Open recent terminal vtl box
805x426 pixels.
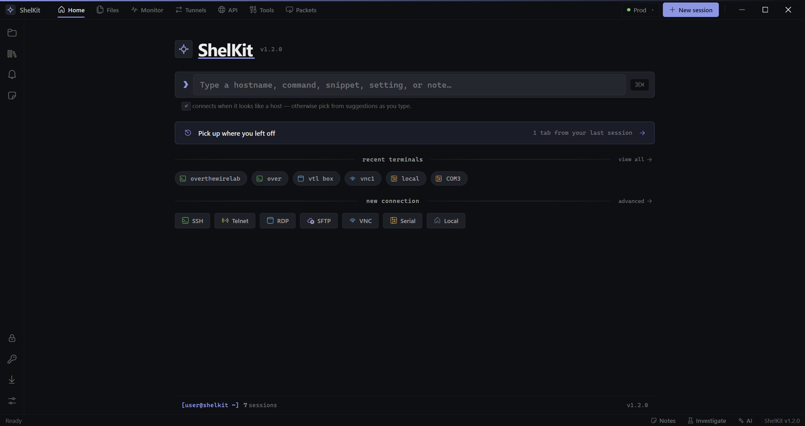tap(316, 178)
